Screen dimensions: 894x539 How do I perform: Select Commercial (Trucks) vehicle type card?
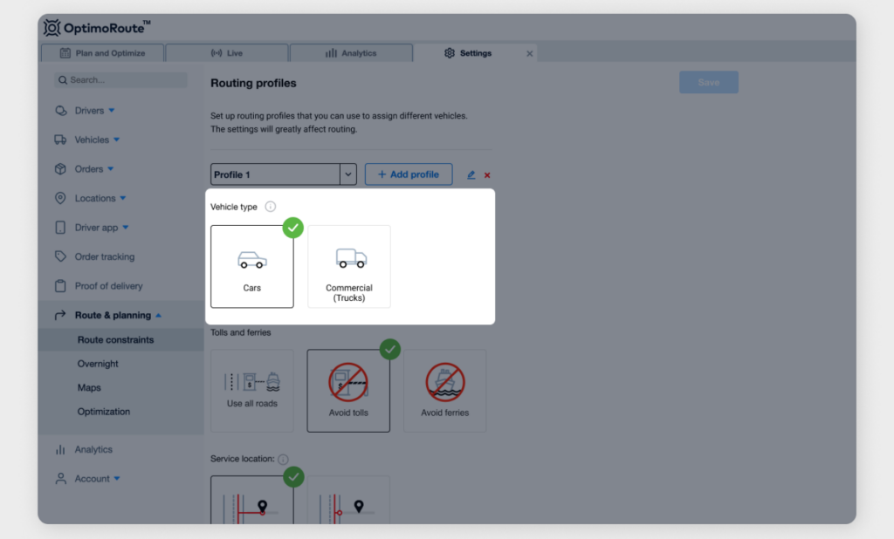coord(349,267)
